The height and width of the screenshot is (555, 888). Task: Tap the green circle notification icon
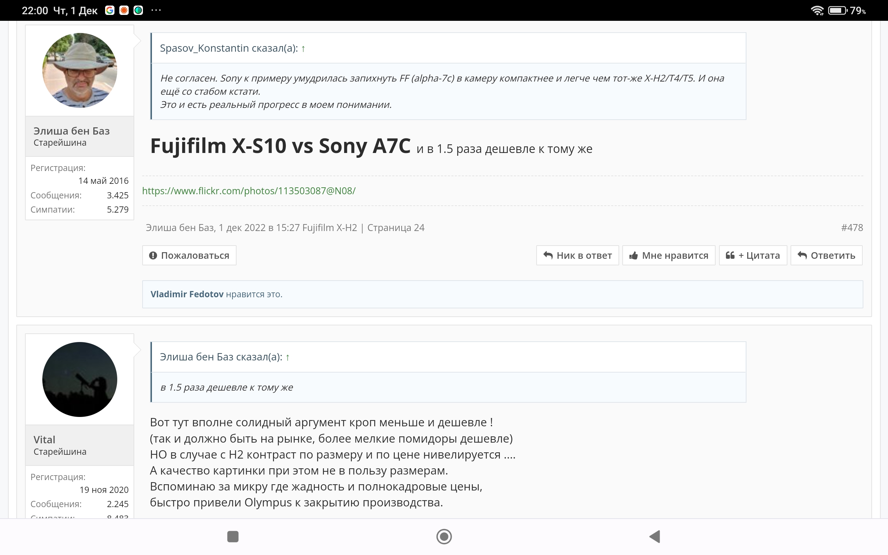[x=138, y=10]
